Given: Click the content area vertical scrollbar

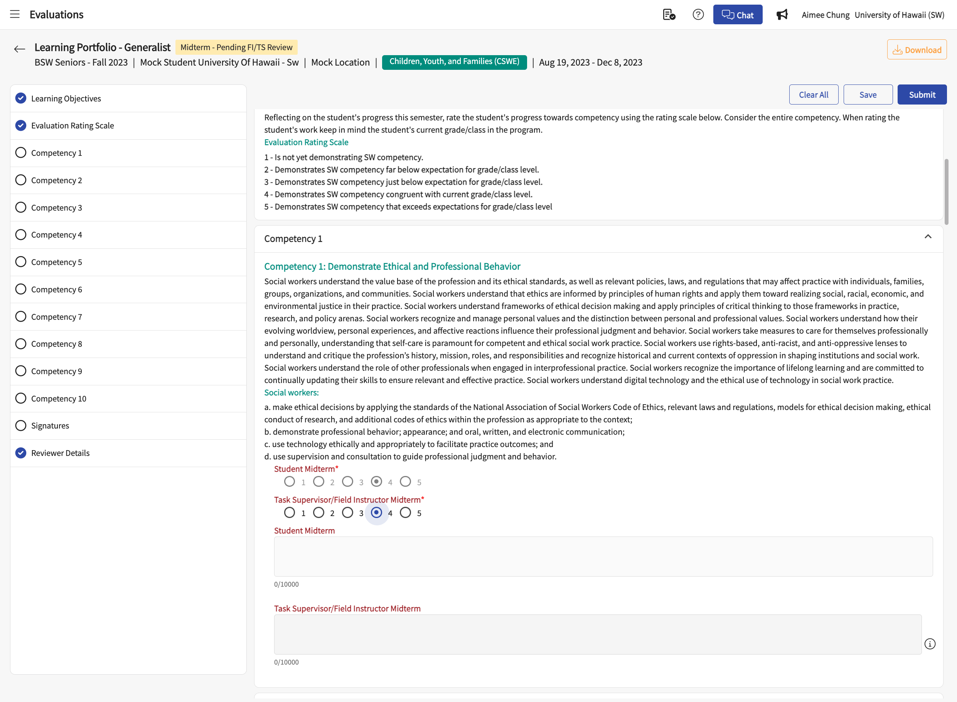Looking at the screenshot, I should click(946, 192).
